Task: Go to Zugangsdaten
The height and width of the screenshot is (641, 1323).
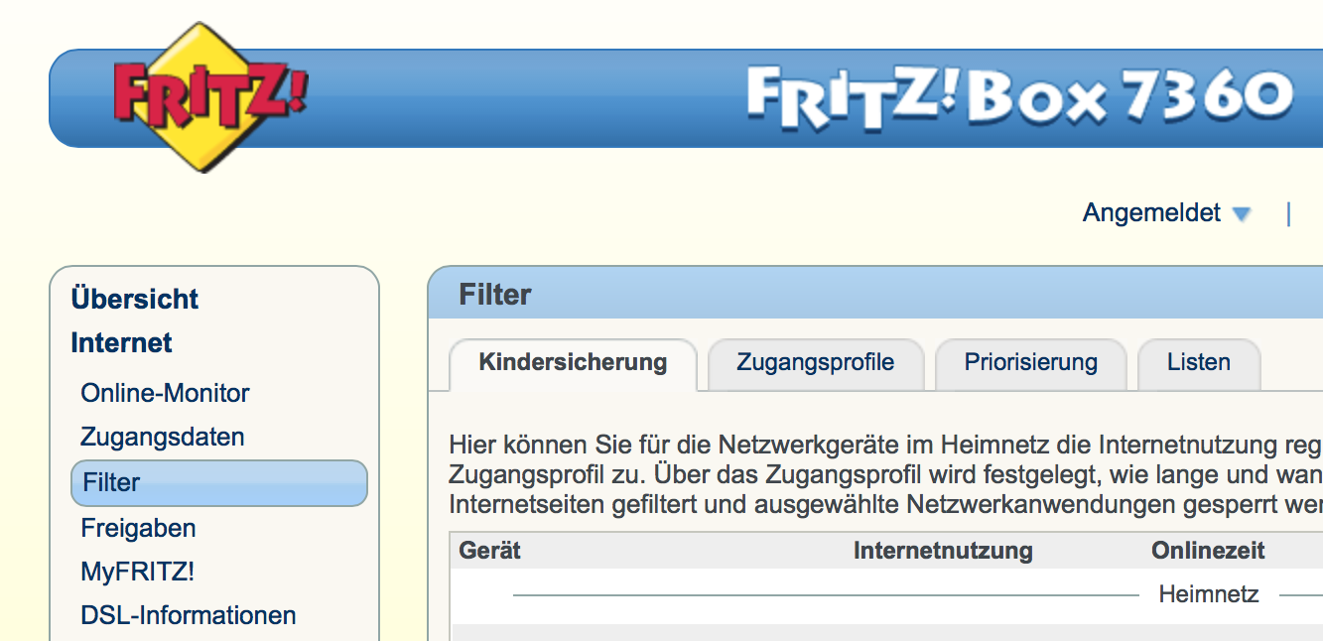Action: (162, 437)
